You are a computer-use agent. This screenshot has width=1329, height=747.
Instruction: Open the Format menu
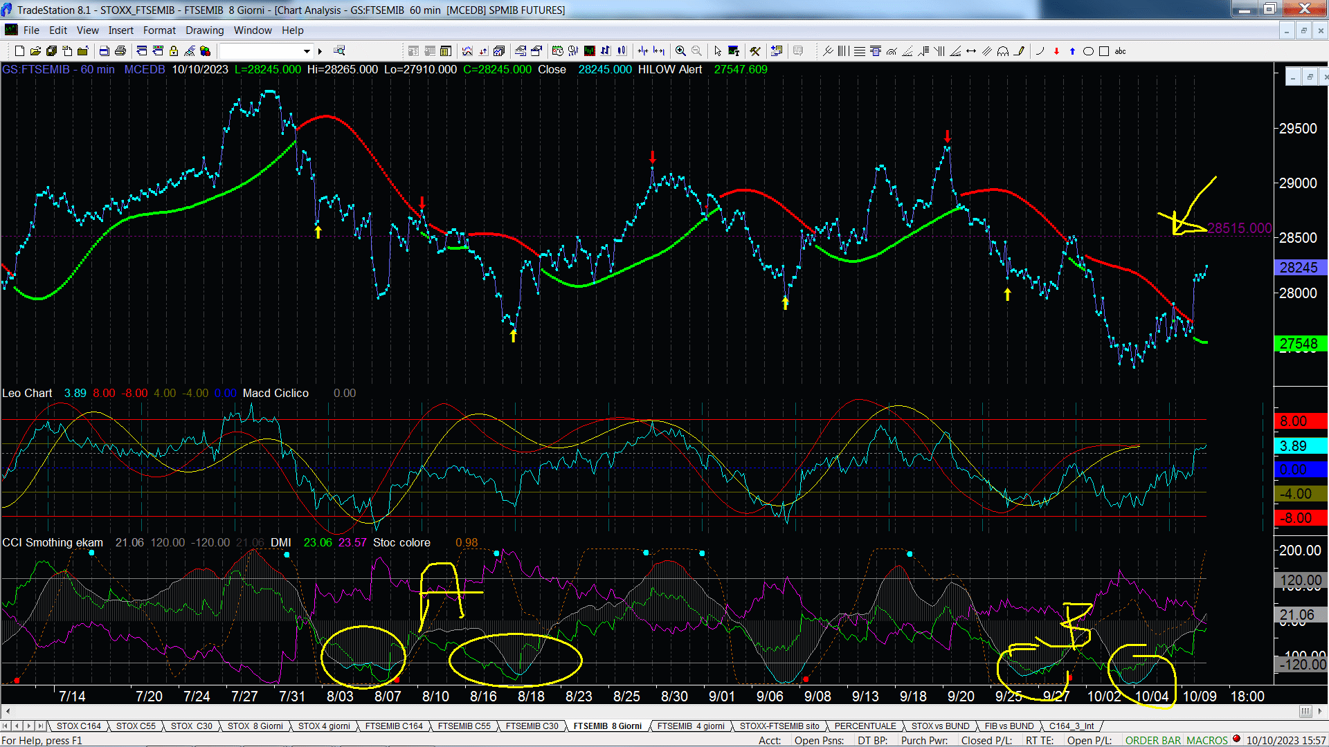click(160, 30)
